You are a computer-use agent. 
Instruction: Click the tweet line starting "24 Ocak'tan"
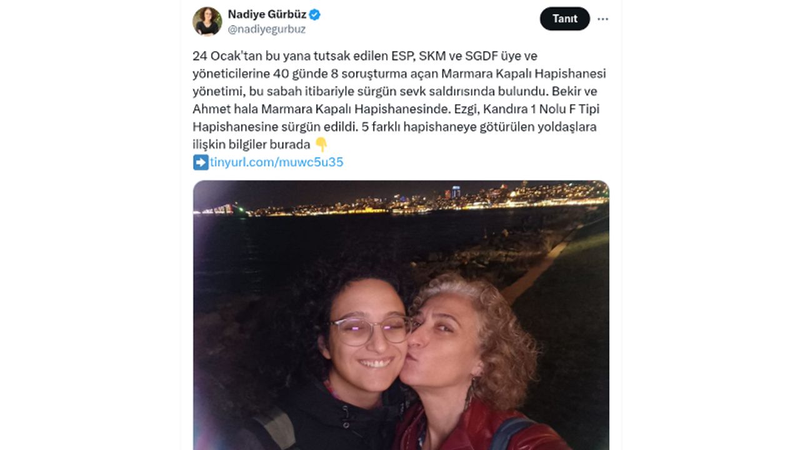(x=364, y=56)
